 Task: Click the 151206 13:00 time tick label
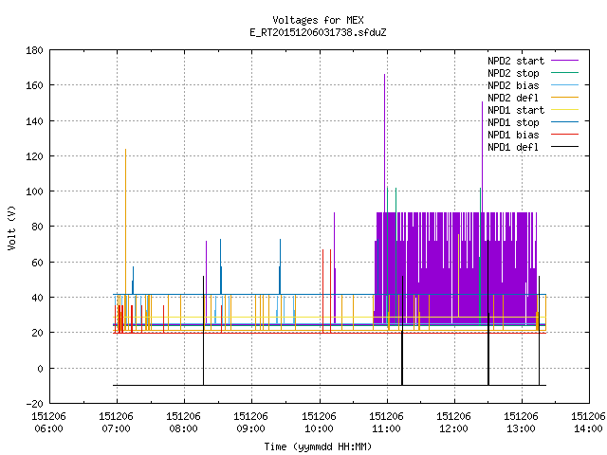coord(521,422)
